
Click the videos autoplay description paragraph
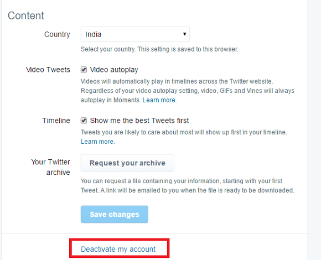[188, 91]
